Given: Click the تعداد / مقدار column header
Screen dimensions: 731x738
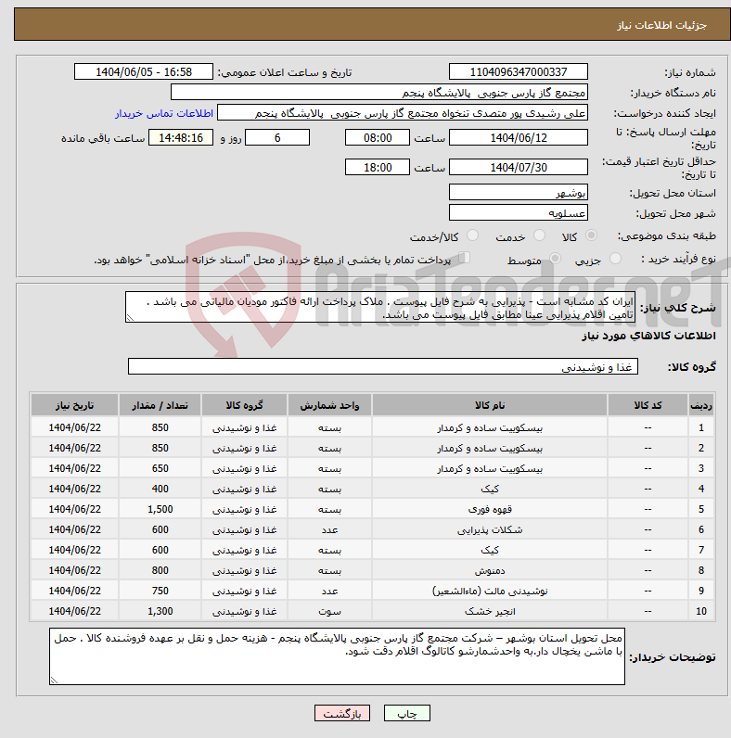Looking at the screenshot, I should [160, 406].
